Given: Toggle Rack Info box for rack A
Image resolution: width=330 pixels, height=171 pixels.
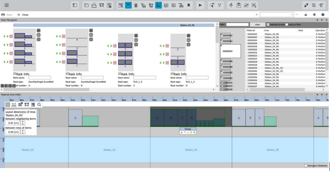Looking at the screenshot, I should click(x=15, y=74).
